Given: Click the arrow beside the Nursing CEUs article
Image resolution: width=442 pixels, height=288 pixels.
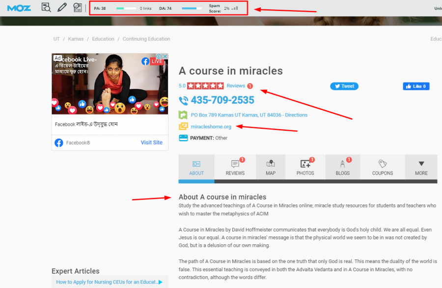Looking at the screenshot, I should pyautogui.click(x=161, y=282).
